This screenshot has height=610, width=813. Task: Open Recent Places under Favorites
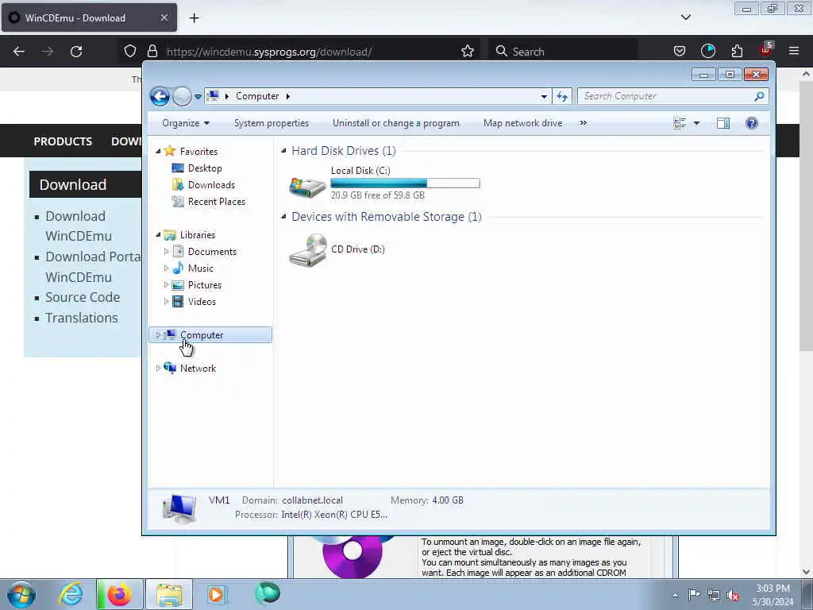(217, 201)
